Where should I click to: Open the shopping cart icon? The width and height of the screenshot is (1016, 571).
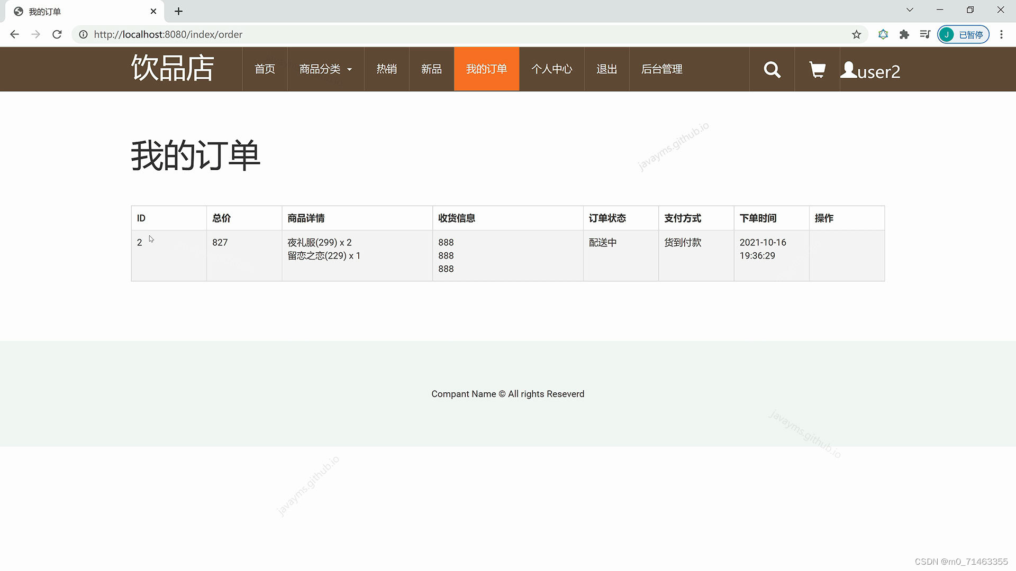pyautogui.click(x=817, y=69)
